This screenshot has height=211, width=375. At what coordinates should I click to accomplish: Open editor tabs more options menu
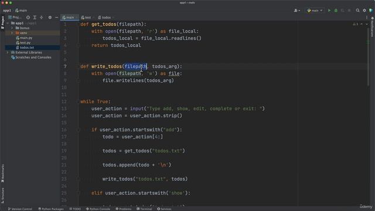[x=367, y=18]
